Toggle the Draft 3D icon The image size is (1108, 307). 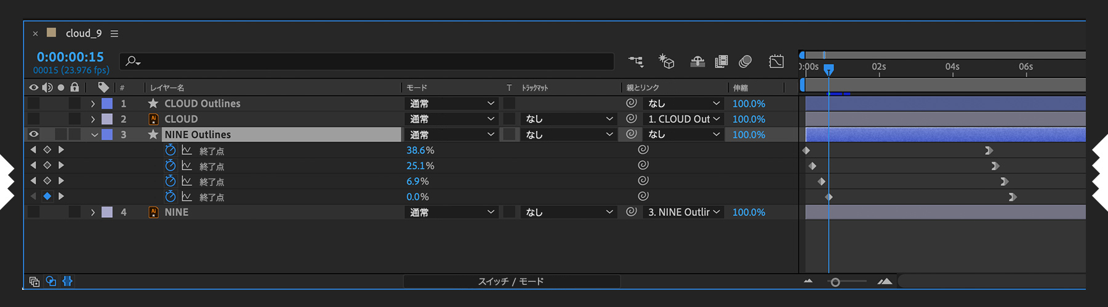tap(666, 61)
